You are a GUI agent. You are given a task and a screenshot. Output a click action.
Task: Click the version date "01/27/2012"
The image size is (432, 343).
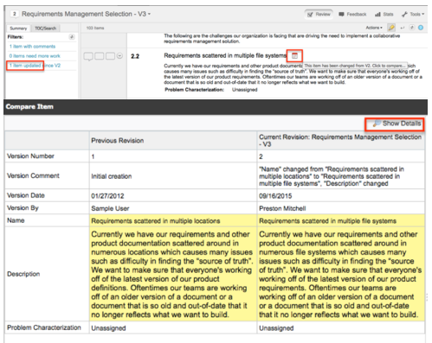(x=107, y=196)
